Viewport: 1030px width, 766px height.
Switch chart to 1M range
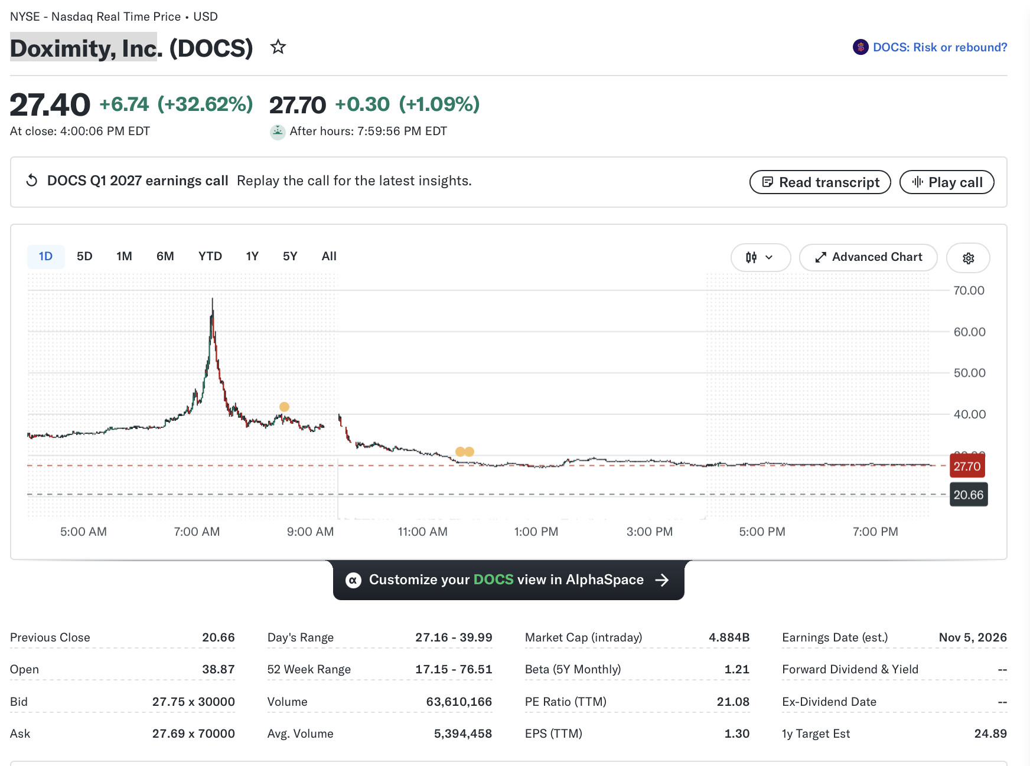point(124,256)
